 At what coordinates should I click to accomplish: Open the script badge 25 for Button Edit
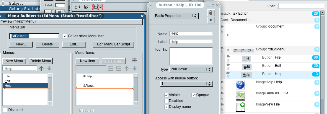click(315, 66)
